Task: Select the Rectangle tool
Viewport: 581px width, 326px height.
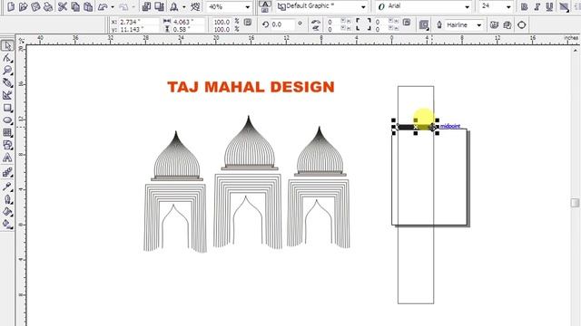Action: point(7,108)
